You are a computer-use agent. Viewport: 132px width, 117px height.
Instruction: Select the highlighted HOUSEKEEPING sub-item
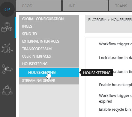(49, 72)
